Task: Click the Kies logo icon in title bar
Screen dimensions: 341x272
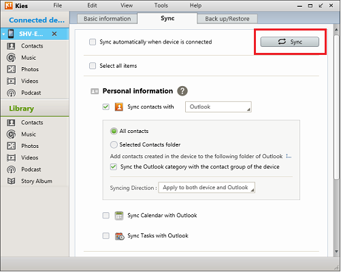Action: pyautogui.click(x=9, y=5)
